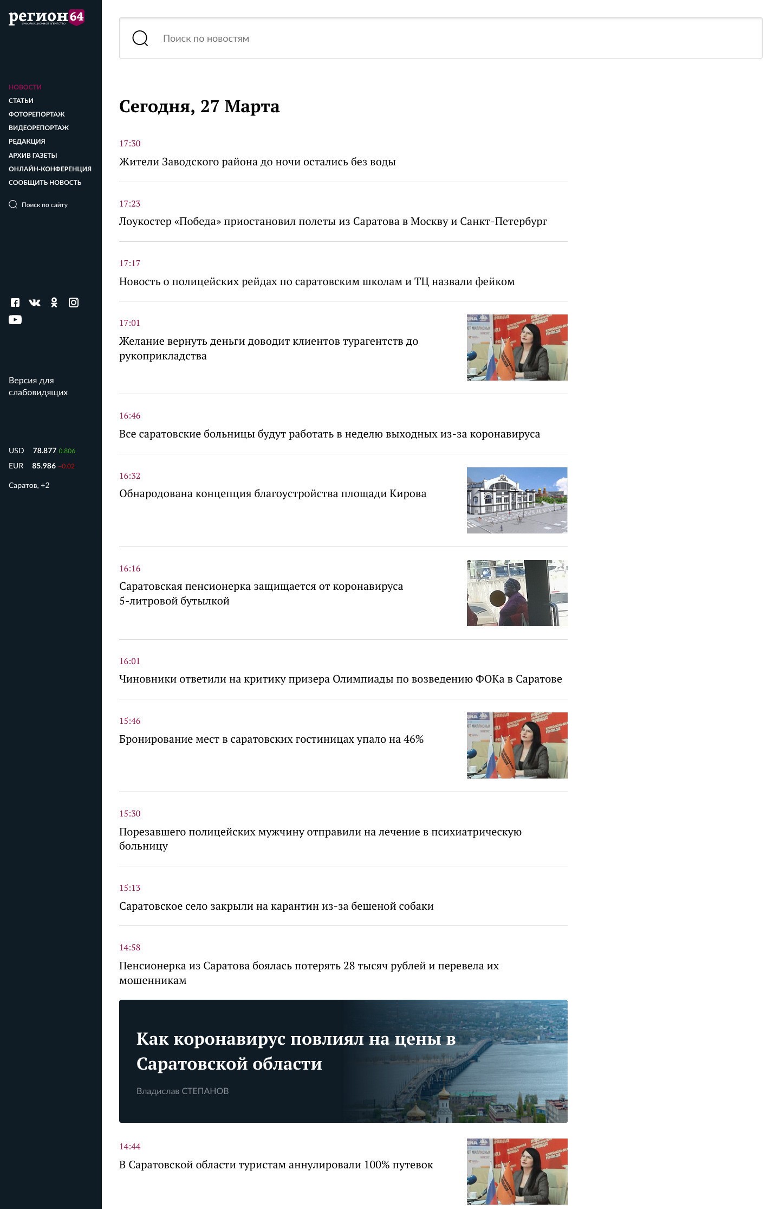The height and width of the screenshot is (1209, 780).
Task: Select Сообщить новость in sidebar
Action: pyautogui.click(x=45, y=183)
